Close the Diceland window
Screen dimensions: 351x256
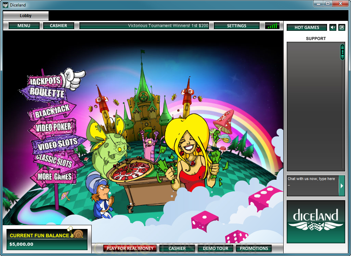[x=340, y=4]
